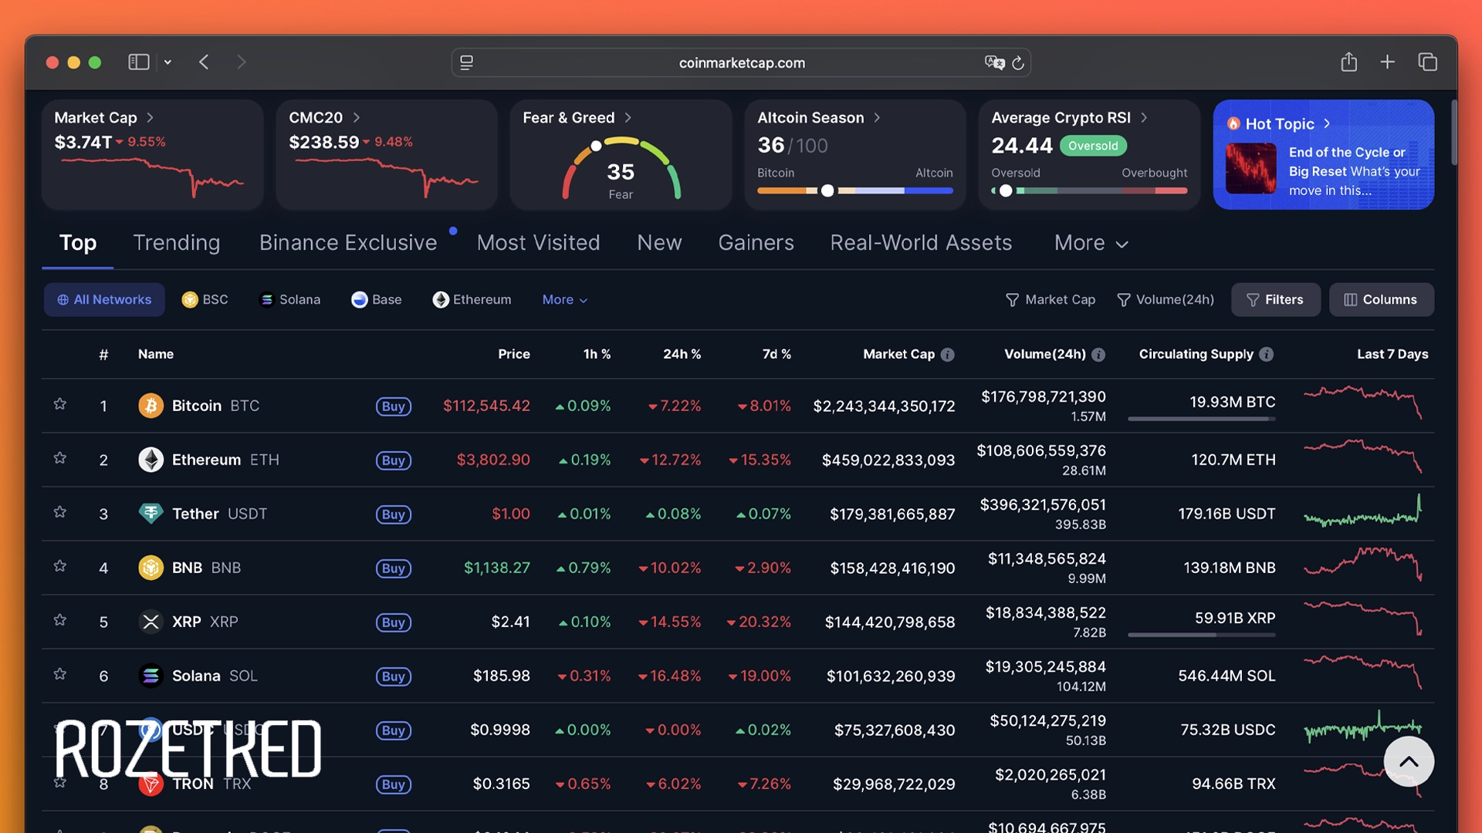The height and width of the screenshot is (833, 1482).
Task: Open the Safari tab overview icon
Action: (1427, 62)
